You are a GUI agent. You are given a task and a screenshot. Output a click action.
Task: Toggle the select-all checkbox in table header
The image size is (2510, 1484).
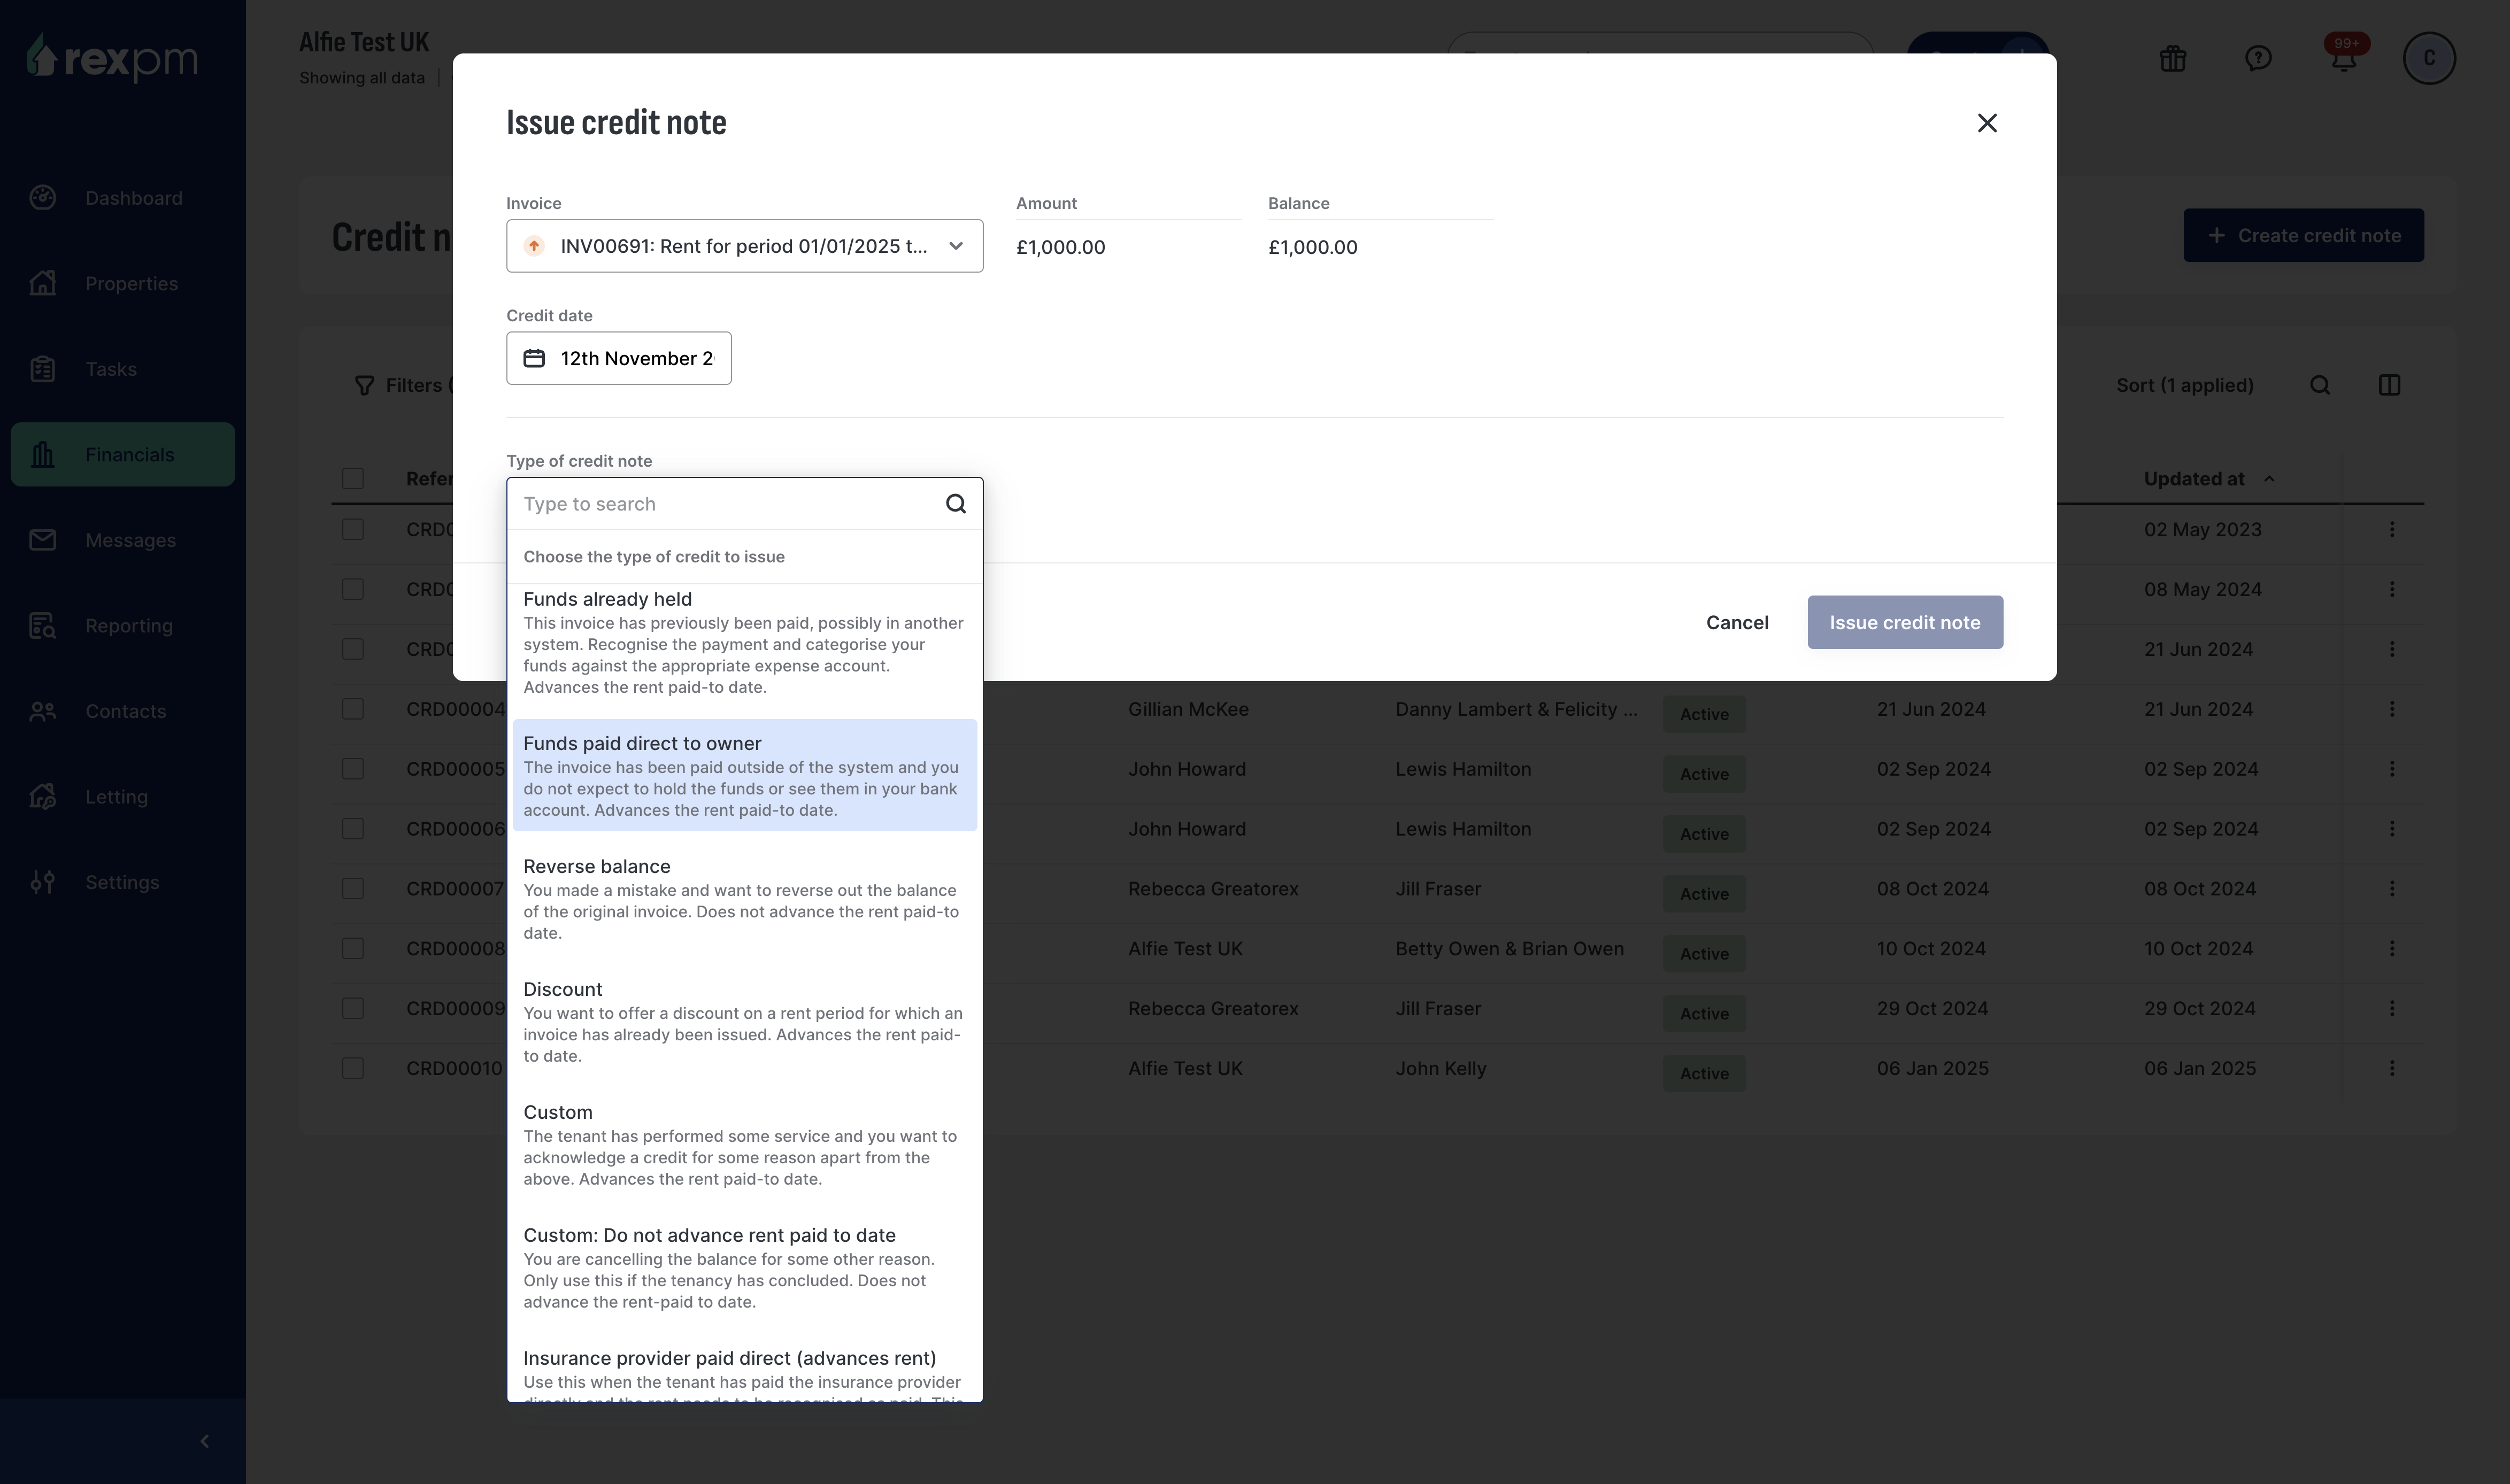(352, 479)
